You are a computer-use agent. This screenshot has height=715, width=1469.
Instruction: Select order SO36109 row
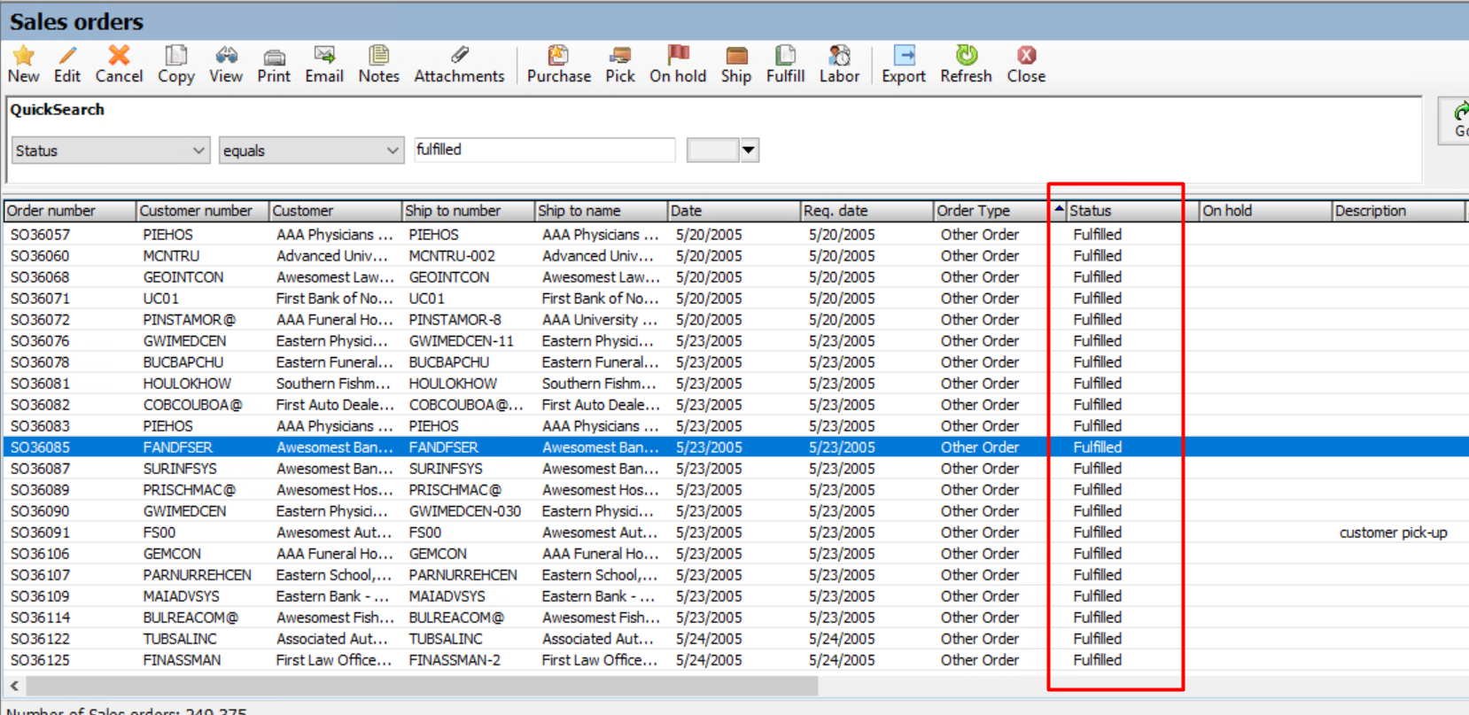[734, 596]
